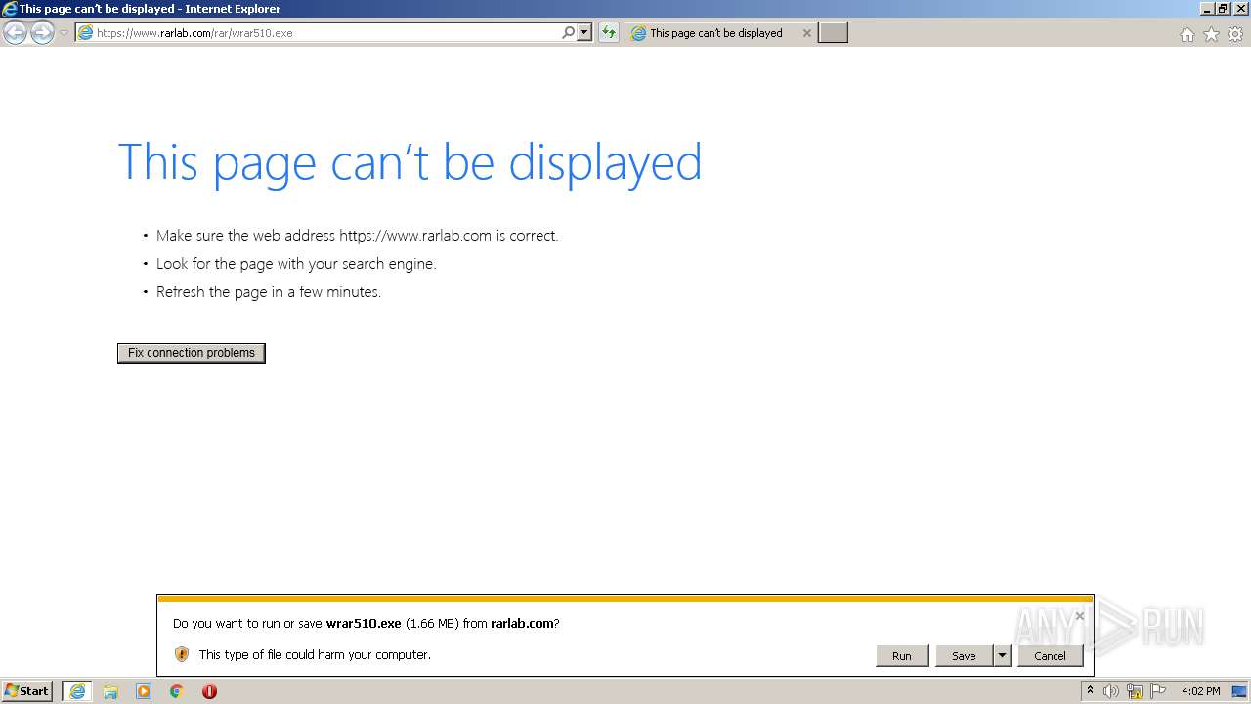Go back using the Back arrow button
This screenshot has width=1251, height=704.
pyautogui.click(x=16, y=33)
